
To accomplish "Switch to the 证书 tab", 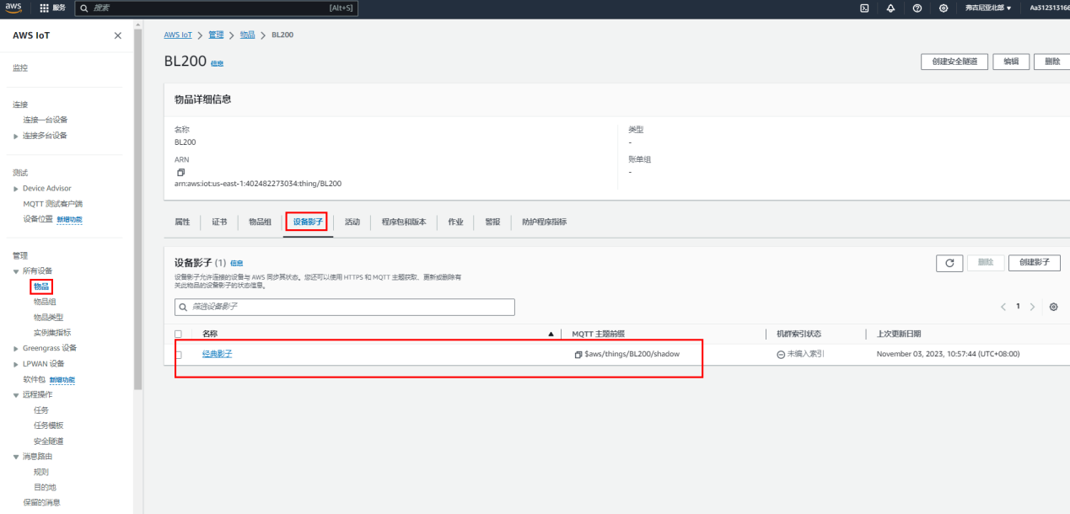I will [219, 222].
